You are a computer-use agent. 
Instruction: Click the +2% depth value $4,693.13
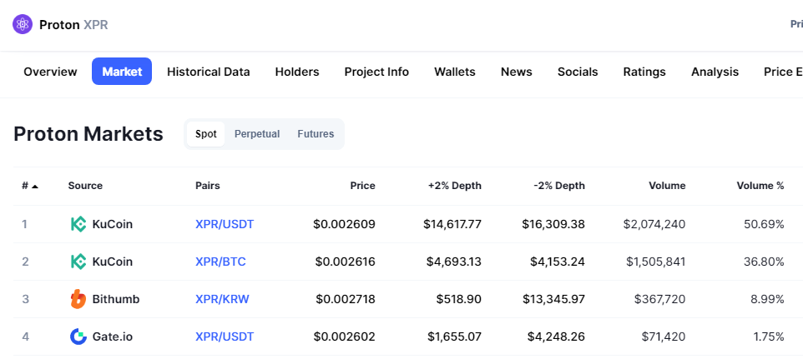[454, 262]
